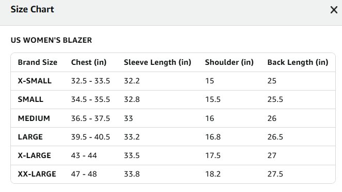The width and height of the screenshot is (342, 192).
Task: Click the 32.2 sleeve length value
Action: coord(132,81)
